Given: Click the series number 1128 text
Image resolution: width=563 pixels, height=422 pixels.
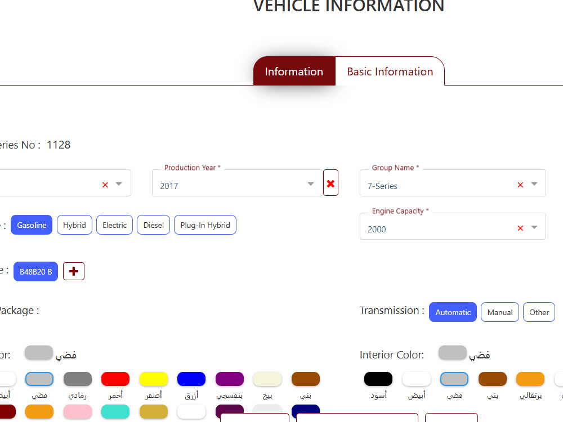Looking at the screenshot, I should [x=59, y=145].
